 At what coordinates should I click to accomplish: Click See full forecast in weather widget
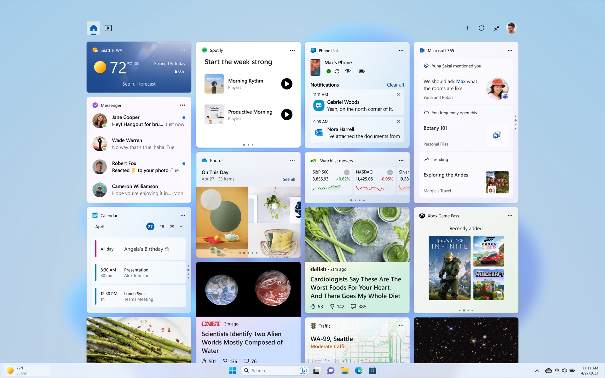(x=139, y=83)
